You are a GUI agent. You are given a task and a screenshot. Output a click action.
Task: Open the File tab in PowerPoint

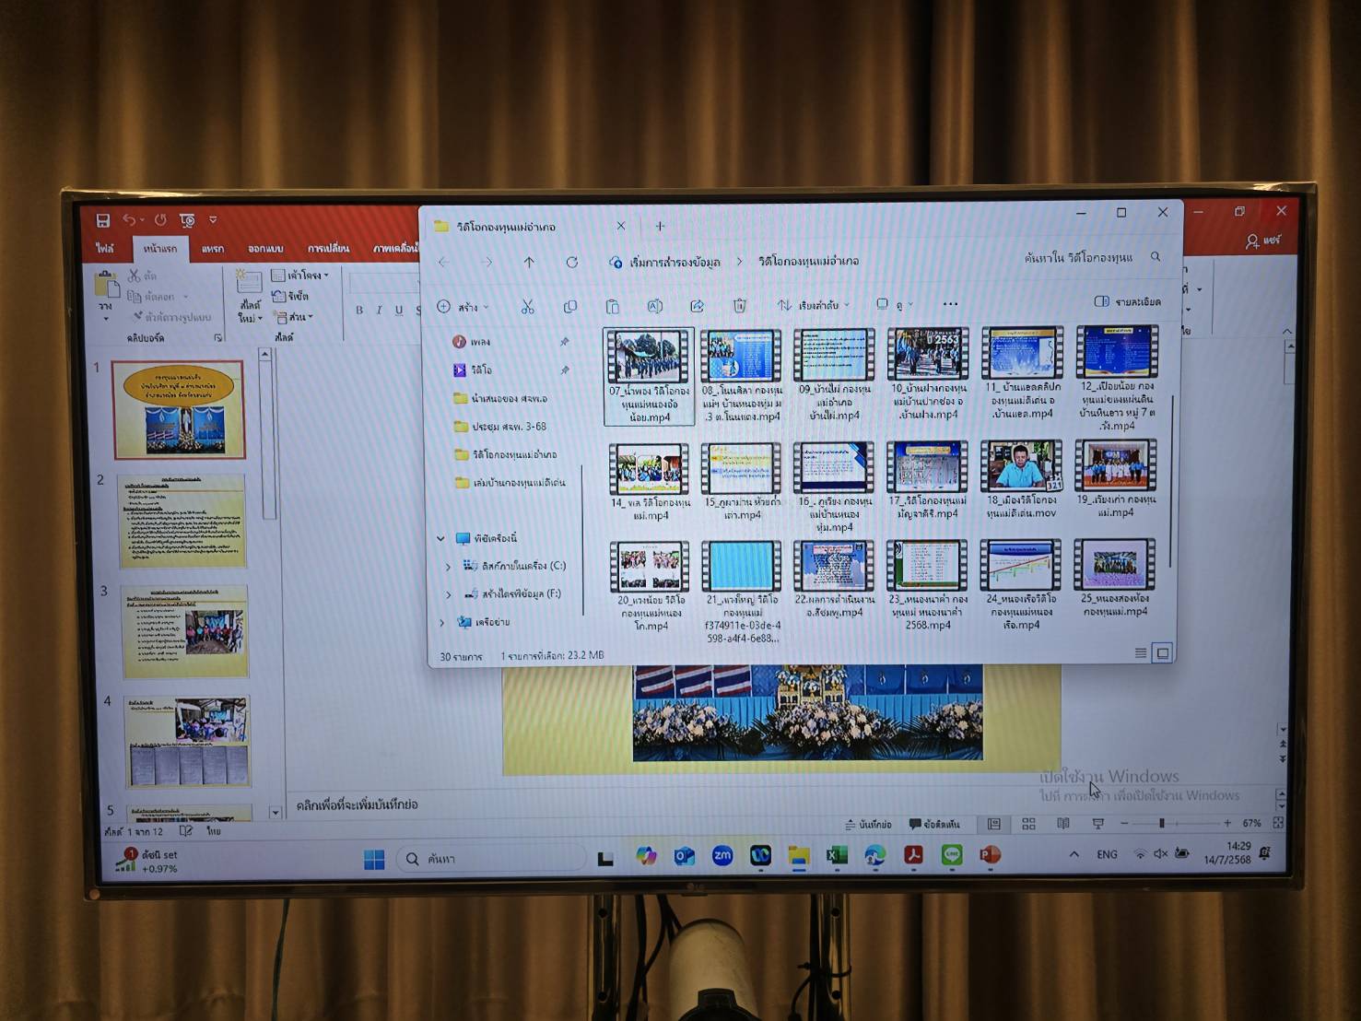pyautogui.click(x=105, y=249)
